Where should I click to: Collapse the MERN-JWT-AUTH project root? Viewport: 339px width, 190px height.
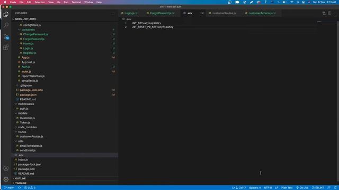point(25,19)
